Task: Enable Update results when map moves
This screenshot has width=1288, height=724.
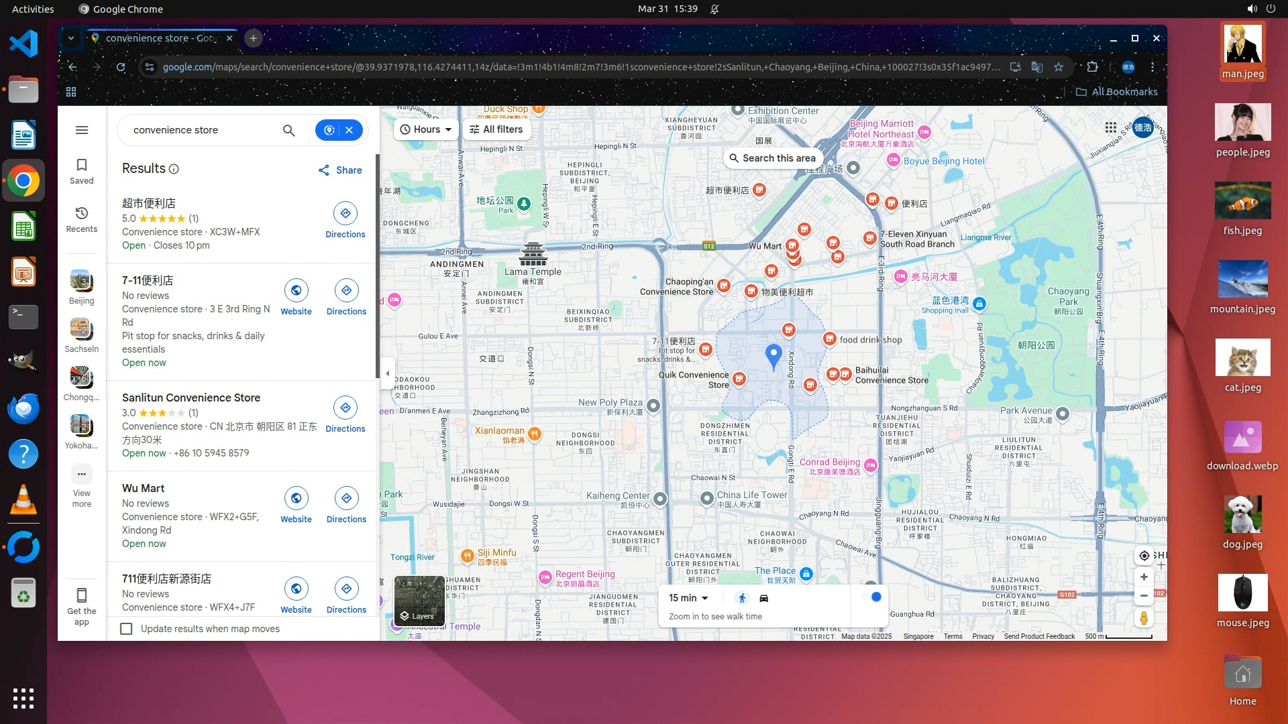Action: 126,629
